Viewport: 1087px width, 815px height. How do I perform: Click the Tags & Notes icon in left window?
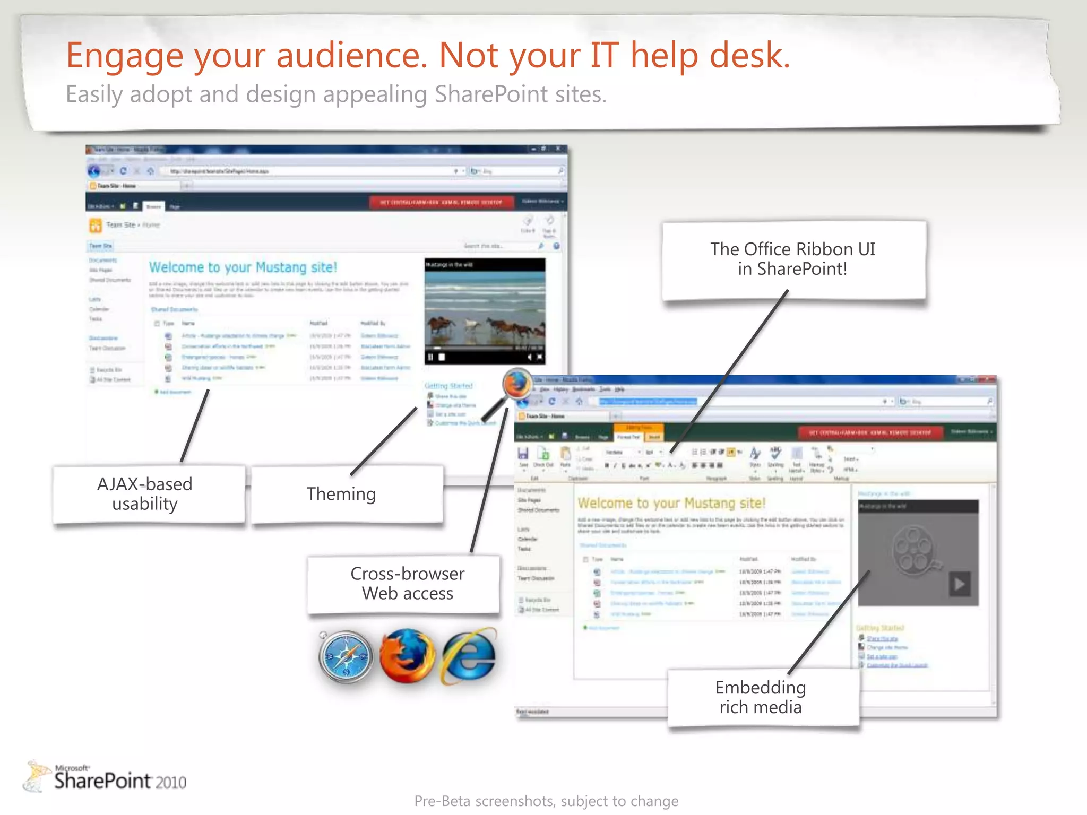pyautogui.click(x=549, y=221)
